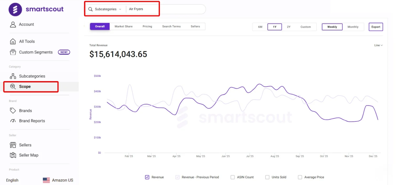This screenshot has width=404, height=185.
Task: Select the Brands tag icon
Action: tap(13, 111)
